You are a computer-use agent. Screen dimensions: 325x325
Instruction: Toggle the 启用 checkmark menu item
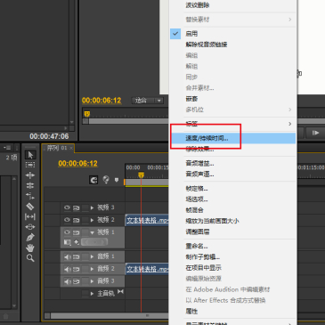pyautogui.click(x=233, y=34)
